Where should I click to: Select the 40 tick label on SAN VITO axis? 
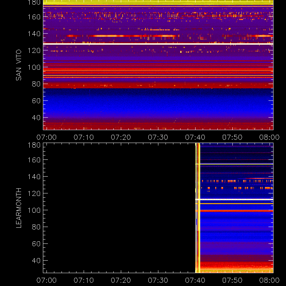point(36,118)
